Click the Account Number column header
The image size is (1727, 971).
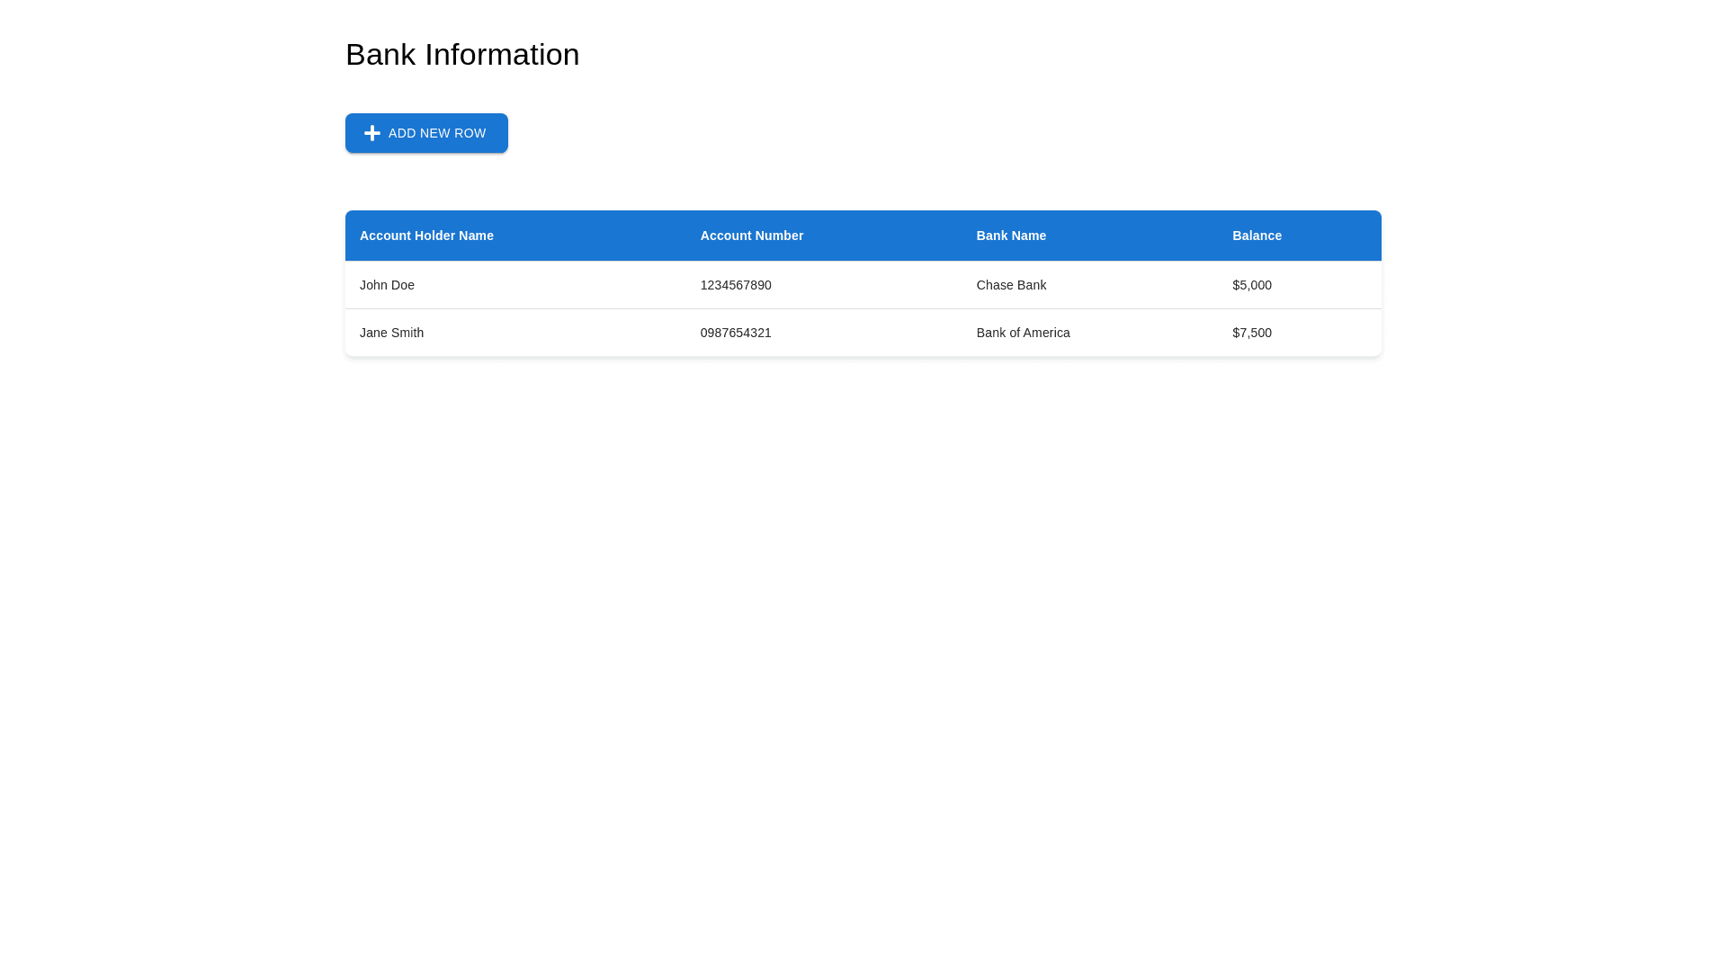[751, 236]
